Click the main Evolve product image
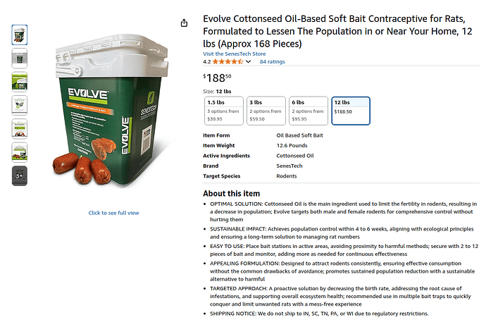 [113, 106]
